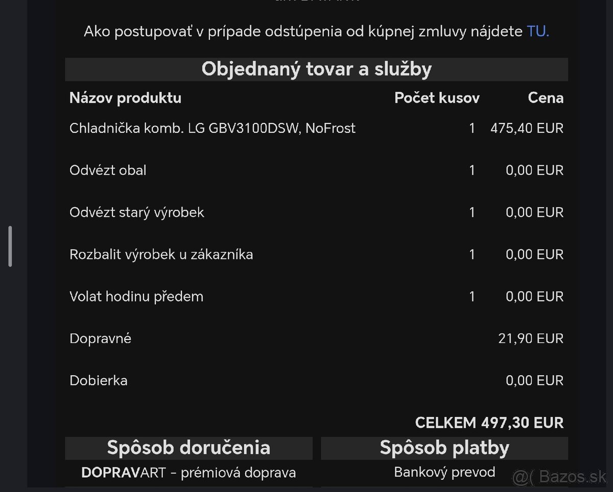
Task: Click the "CELKEM 497,30 EUR" total
Action: (x=489, y=423)
